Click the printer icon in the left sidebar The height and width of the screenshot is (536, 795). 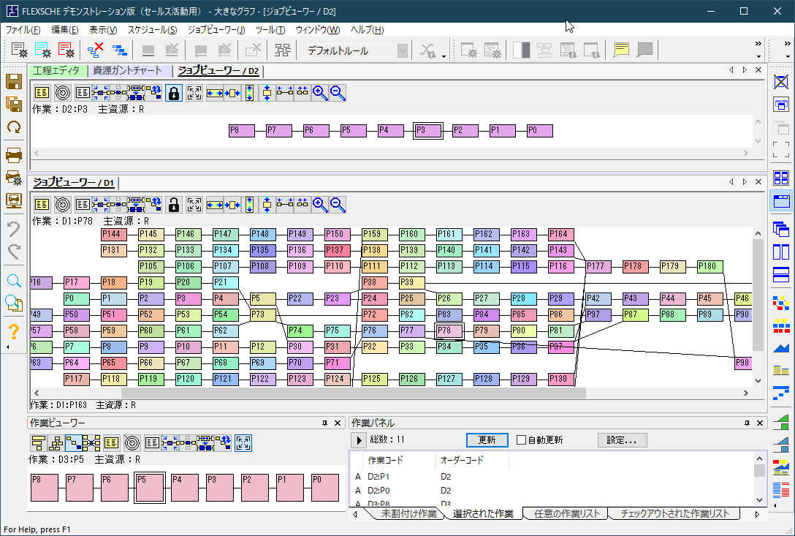coord(13,154)
